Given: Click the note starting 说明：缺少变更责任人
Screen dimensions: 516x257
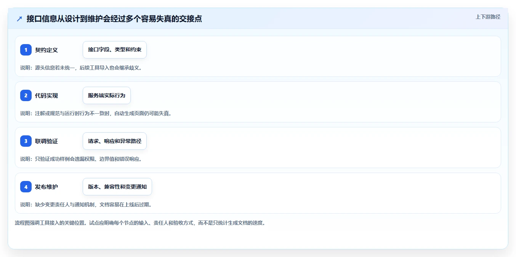Looking at the screenshot, I should 86,205.
